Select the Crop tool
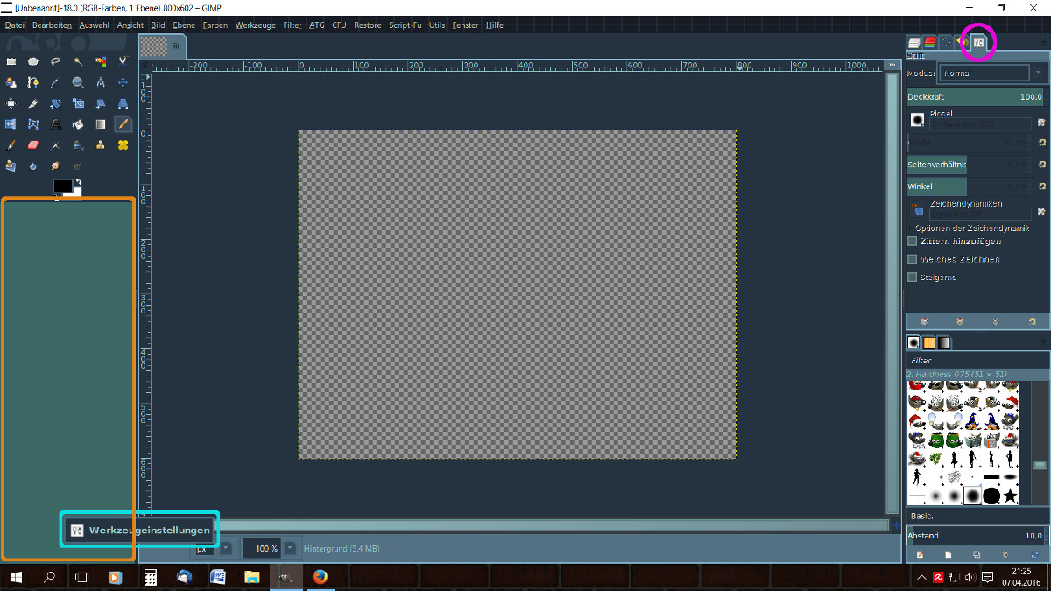Screen dimensions: 1051x591 point(32,103)
